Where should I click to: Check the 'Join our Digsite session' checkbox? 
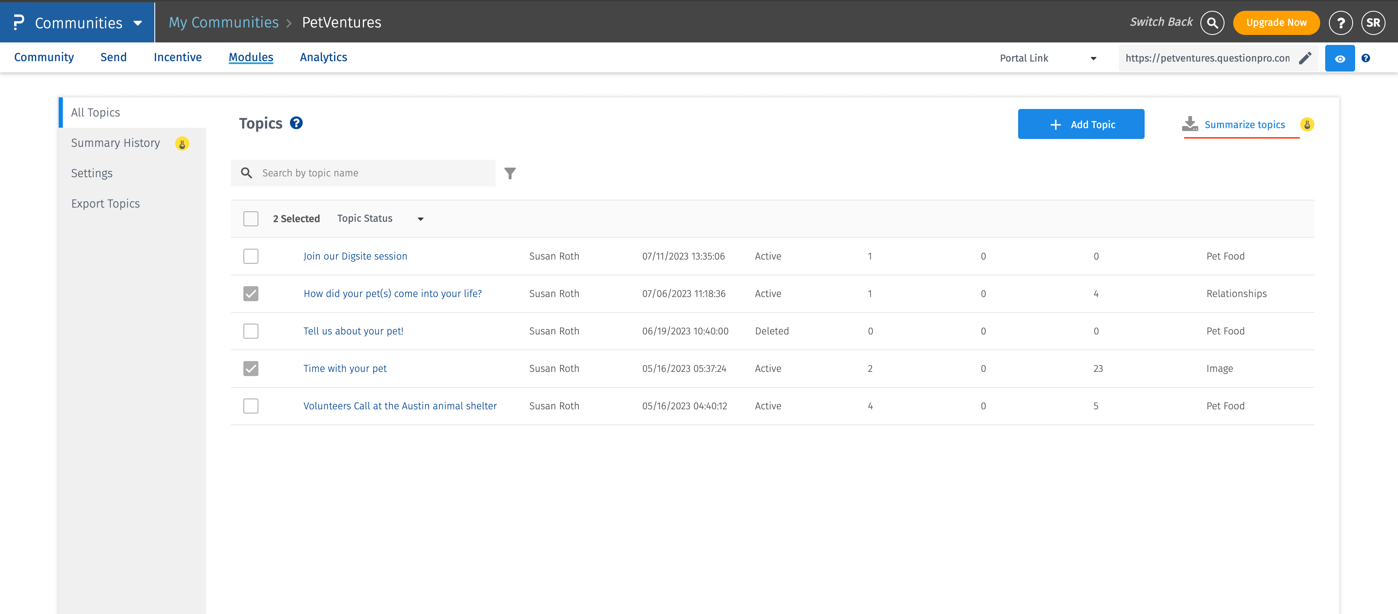click(251, 257)
